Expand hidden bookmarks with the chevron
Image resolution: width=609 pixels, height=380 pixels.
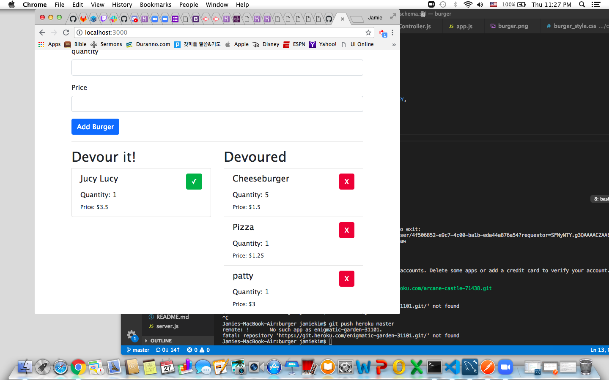click(x=394, y=44)
